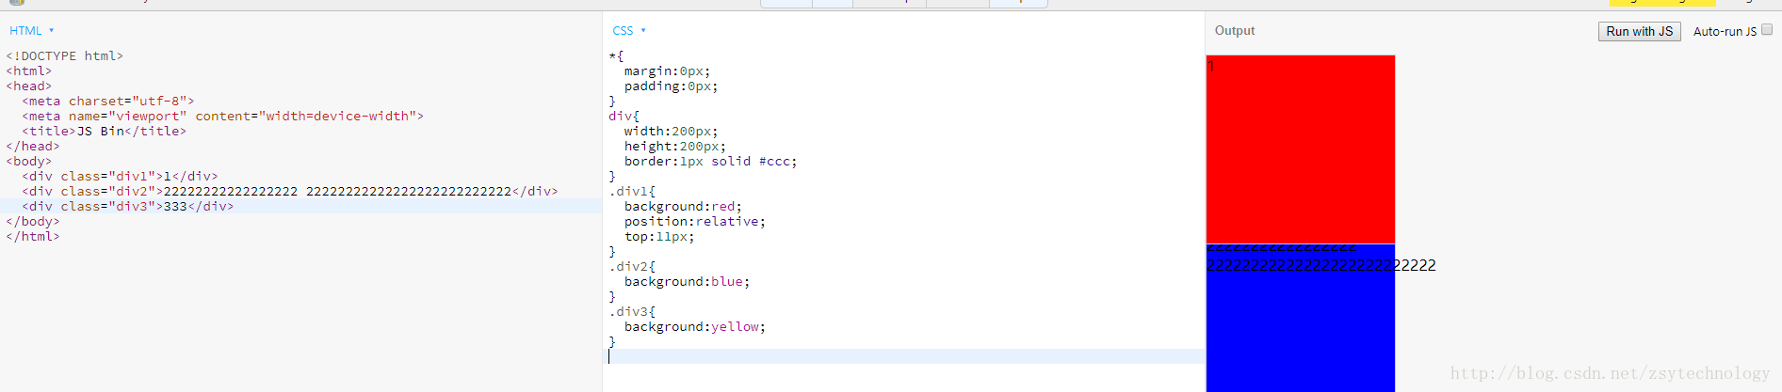This screenshot has width=1782, height=392.
Task: Click the background:blue; CSS line
Action: [688, 282]
